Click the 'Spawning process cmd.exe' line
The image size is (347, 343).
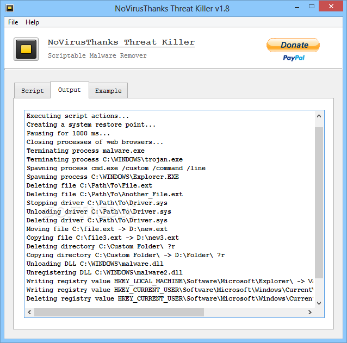pyautogui.click(x=116, y=168)
